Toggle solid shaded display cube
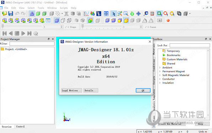This screenshot has height=133, width=212. click(57, 21)
